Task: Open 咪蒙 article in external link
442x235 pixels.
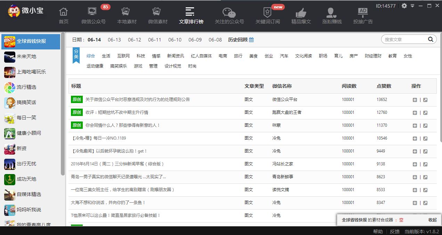Action: point(425,126)
